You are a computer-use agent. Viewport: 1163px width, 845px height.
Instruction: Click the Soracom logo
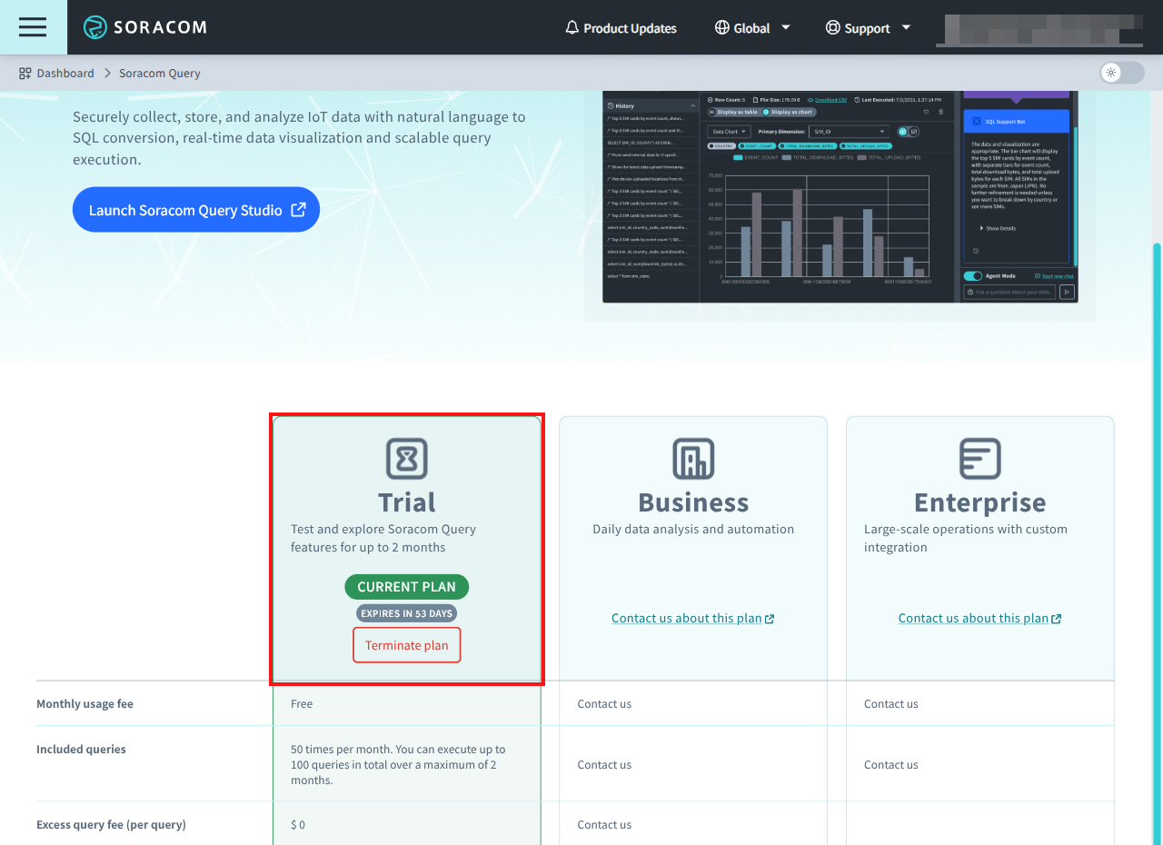tap(145, 27)
